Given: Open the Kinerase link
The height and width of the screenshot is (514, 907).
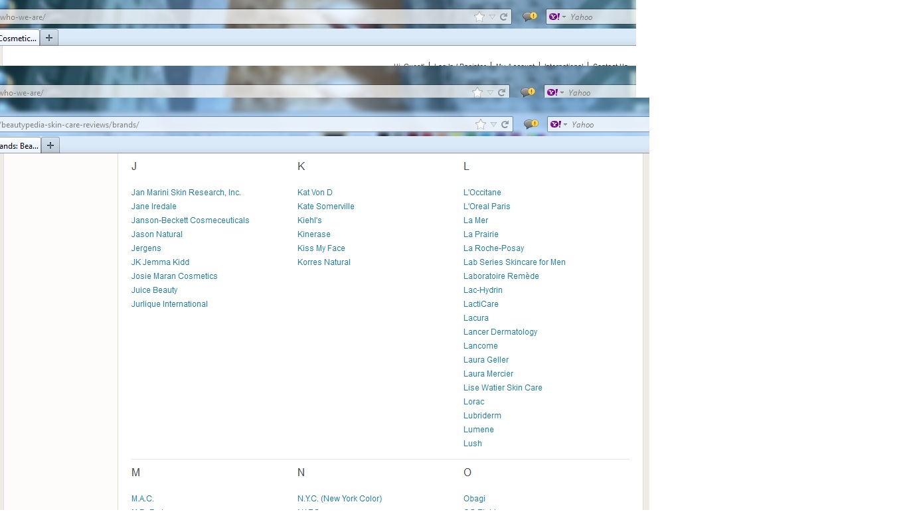Looking at the screenshot, I should point(314,234).
